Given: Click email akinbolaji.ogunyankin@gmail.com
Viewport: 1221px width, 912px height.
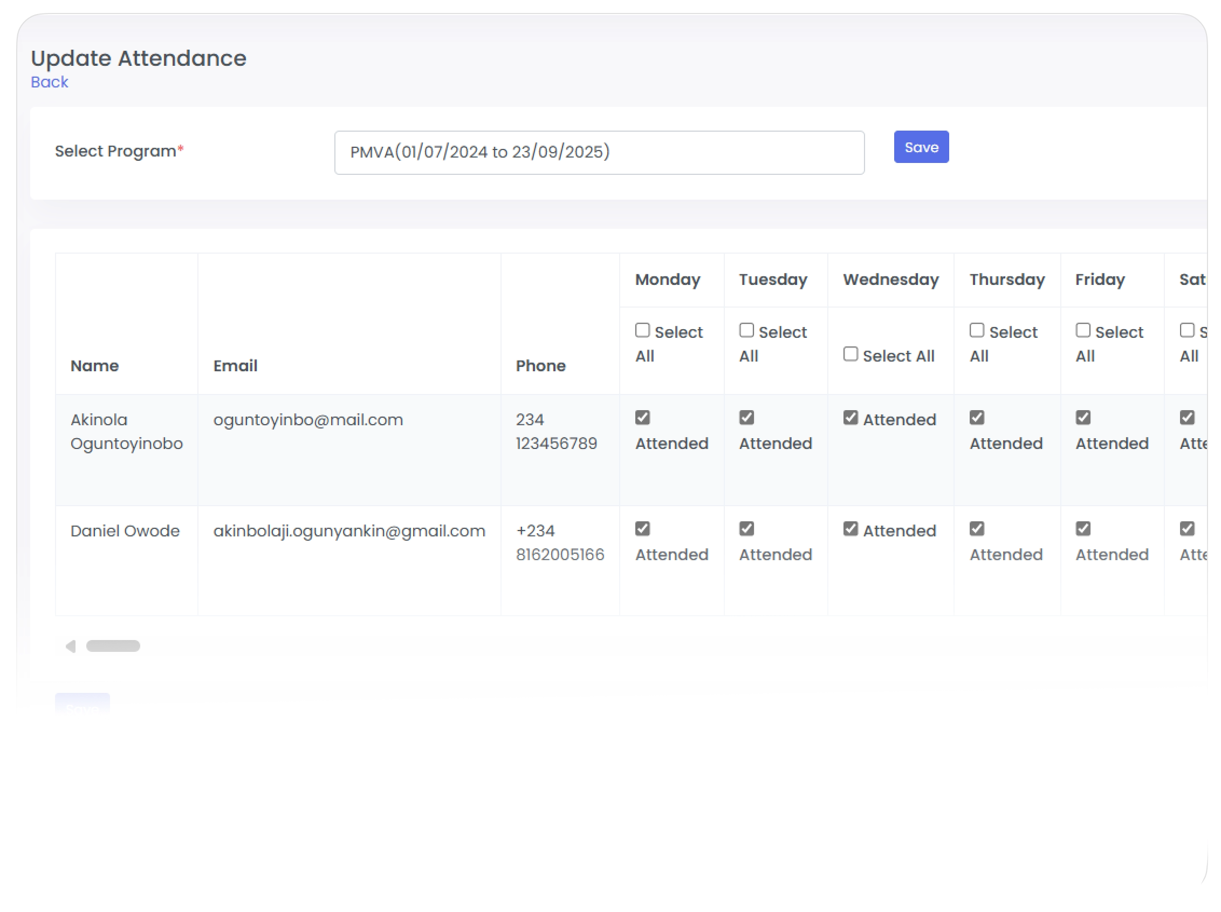Looking at the screenshot, I should pos(349,530).
